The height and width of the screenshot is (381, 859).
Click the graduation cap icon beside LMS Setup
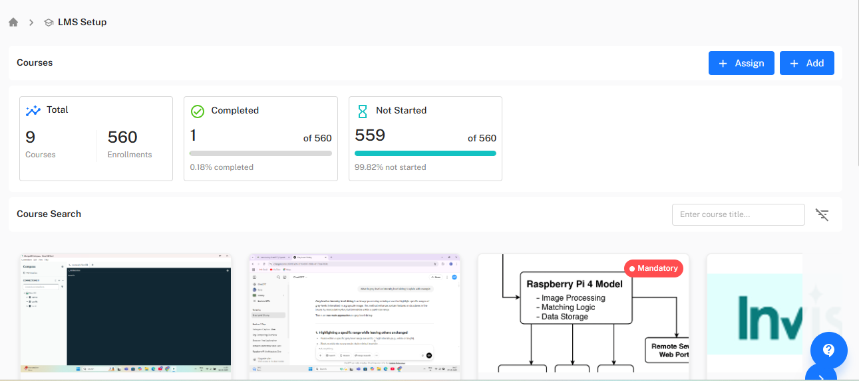(x=49, y=23)
